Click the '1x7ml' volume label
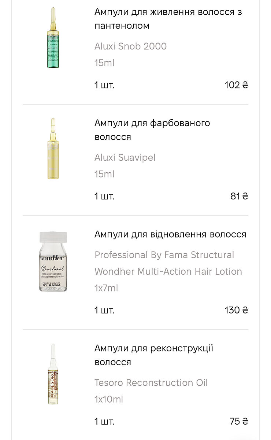The height and width of the screenshot is (440, 271). 106,288
